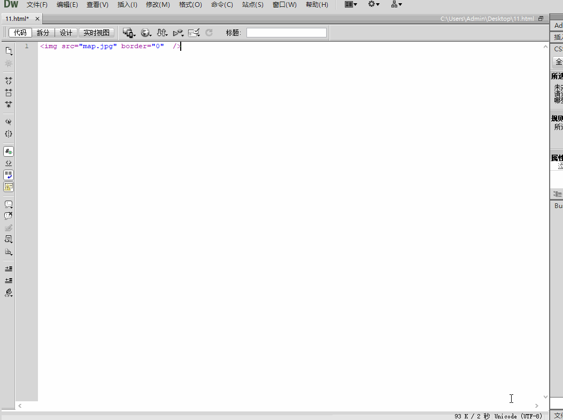The image size is (563, 420).
Task: Click the Open Documents icon in coding toolbar
Action: pyautogui.click(x=9, y=51)
